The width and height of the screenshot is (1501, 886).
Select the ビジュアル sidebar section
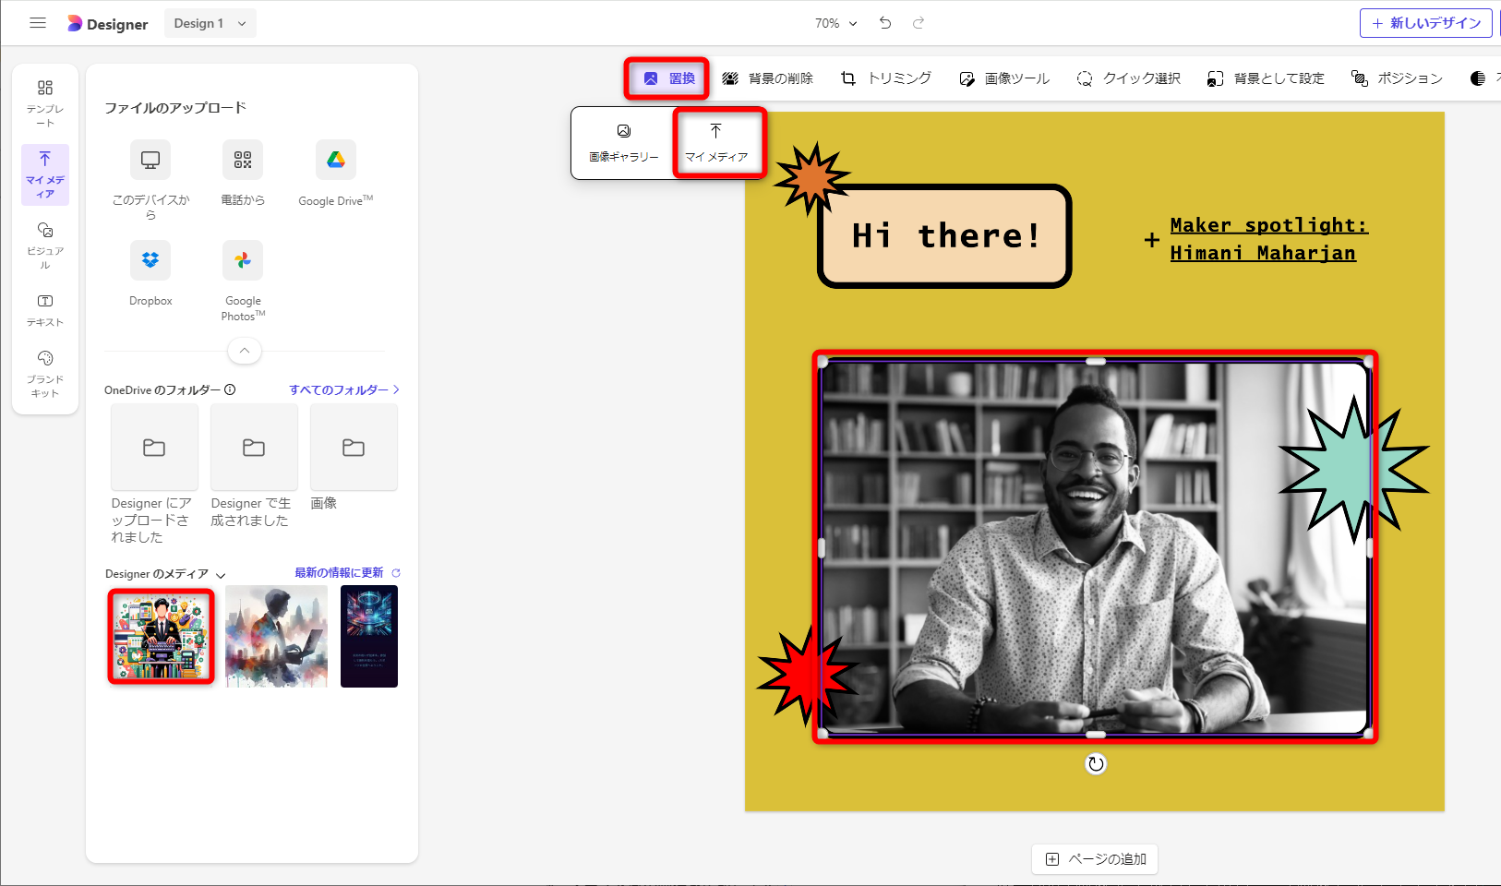coord(44,245)
